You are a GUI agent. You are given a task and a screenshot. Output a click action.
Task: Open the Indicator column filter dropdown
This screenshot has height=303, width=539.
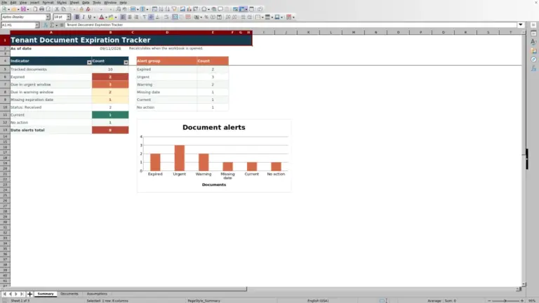pos(89,62)
